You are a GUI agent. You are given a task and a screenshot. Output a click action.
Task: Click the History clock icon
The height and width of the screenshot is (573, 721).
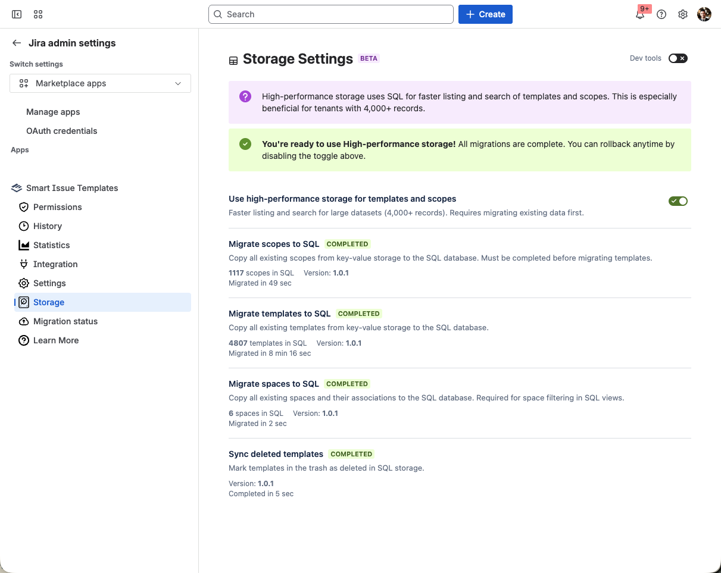tap(24, 226)
